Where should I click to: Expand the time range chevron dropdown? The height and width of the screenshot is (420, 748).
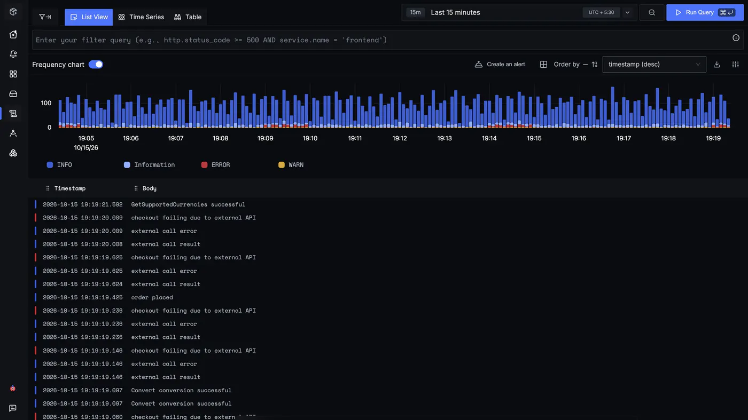click(628, 13)
